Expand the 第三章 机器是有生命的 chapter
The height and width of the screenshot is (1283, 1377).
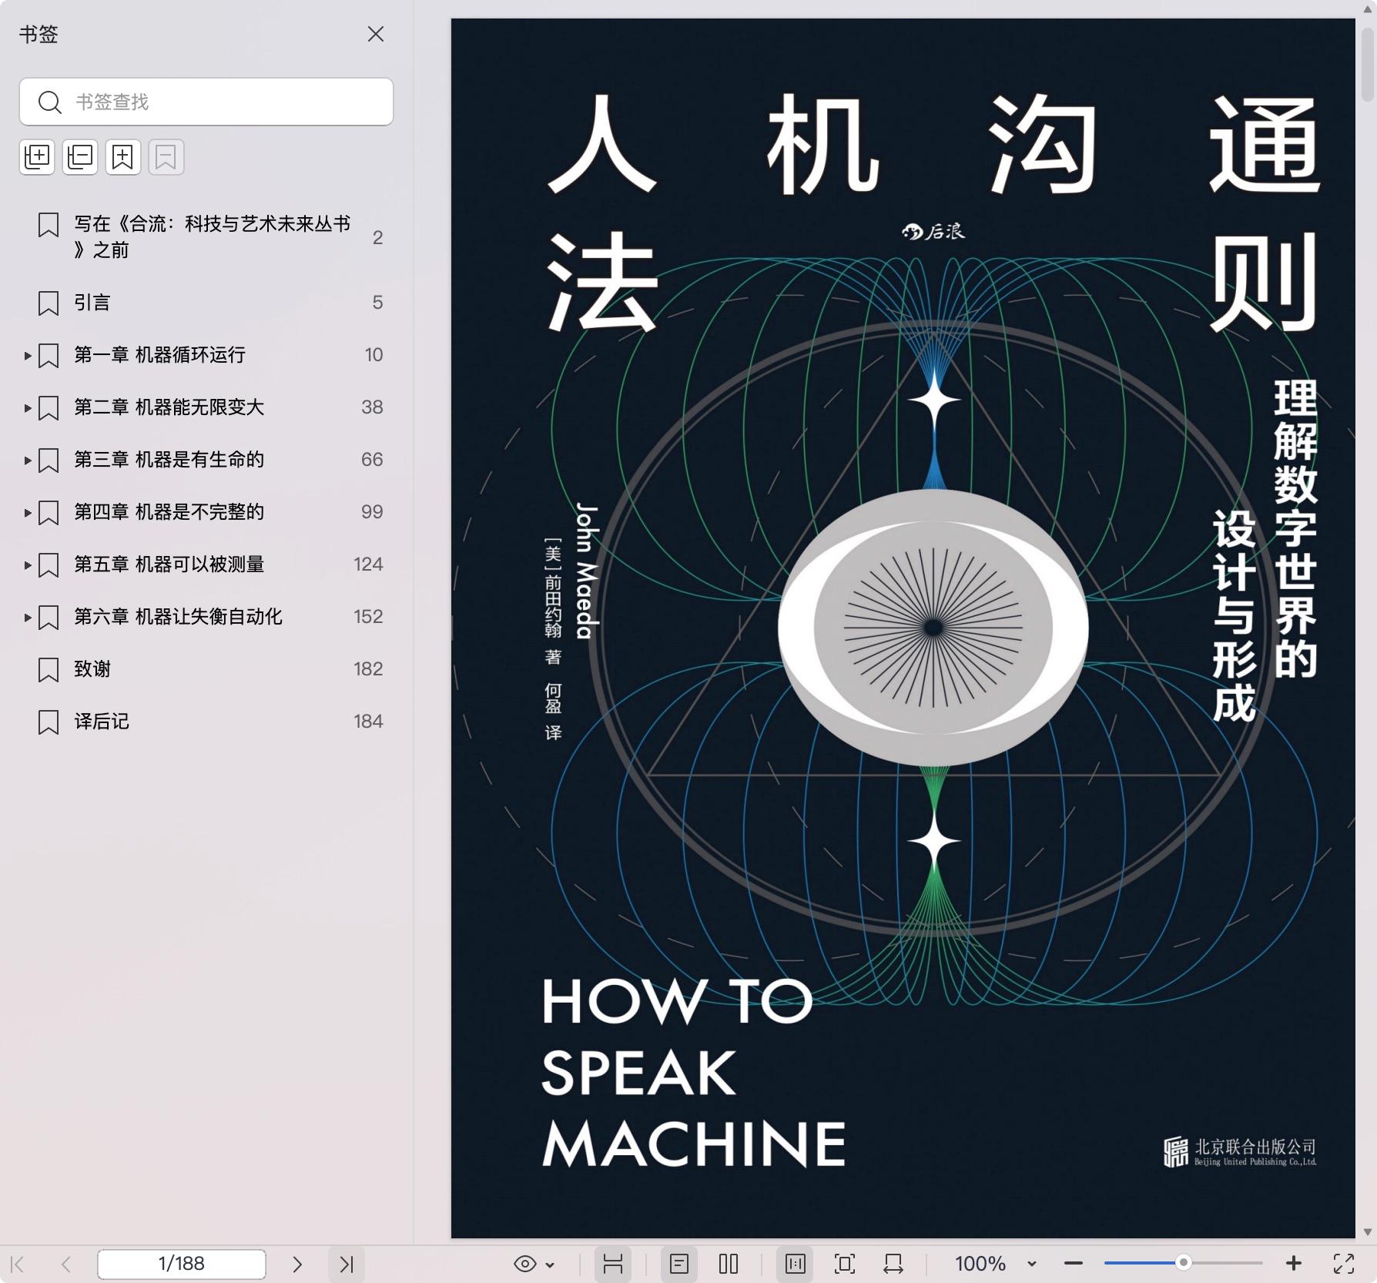pyautogui.click(x=28, y=460)
